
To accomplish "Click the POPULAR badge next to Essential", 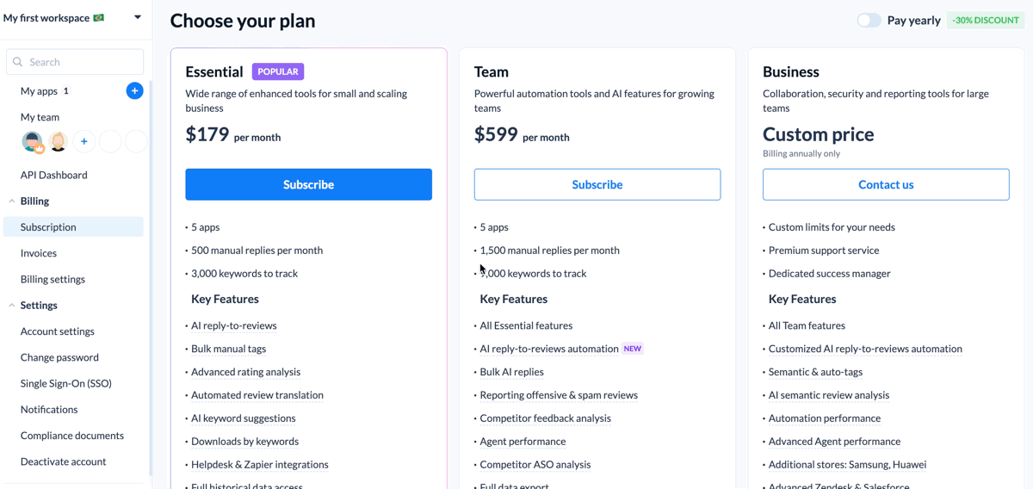I will 278,71.
